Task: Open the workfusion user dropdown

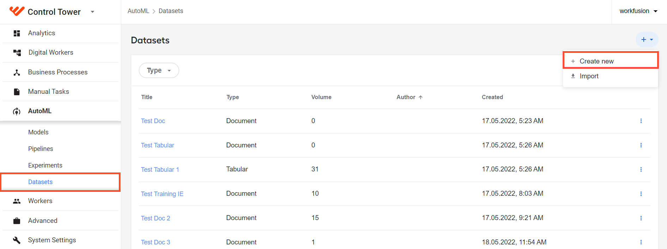Action: pyautogui.click(x=638, y=11)
